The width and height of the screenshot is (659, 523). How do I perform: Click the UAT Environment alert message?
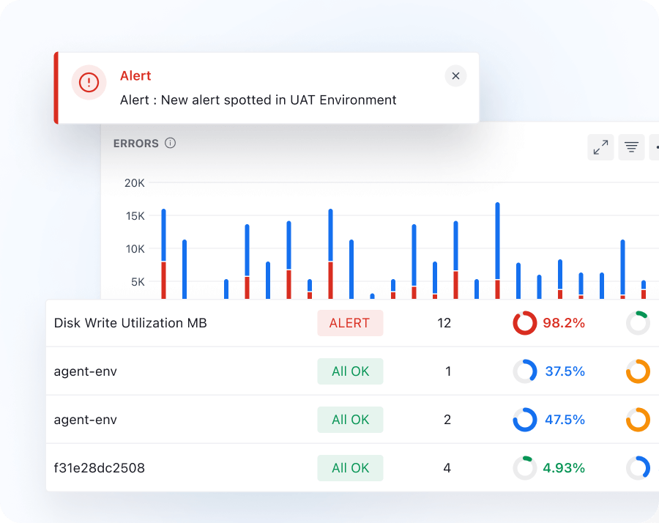tap(258, 100)
